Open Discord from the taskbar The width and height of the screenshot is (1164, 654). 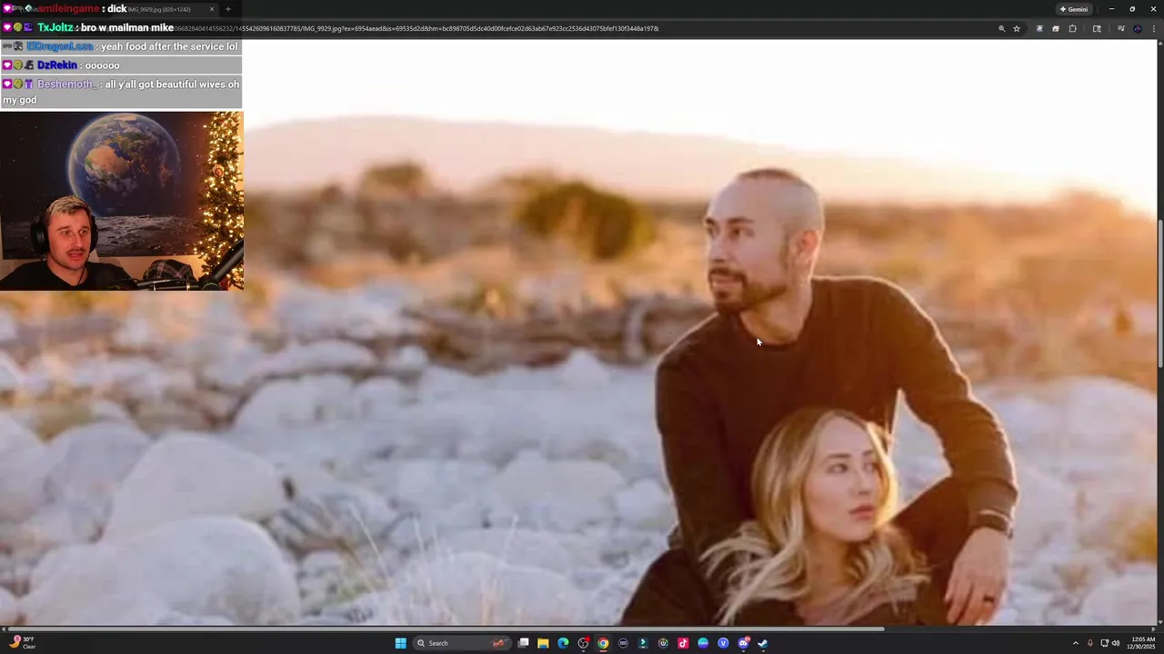743,643
